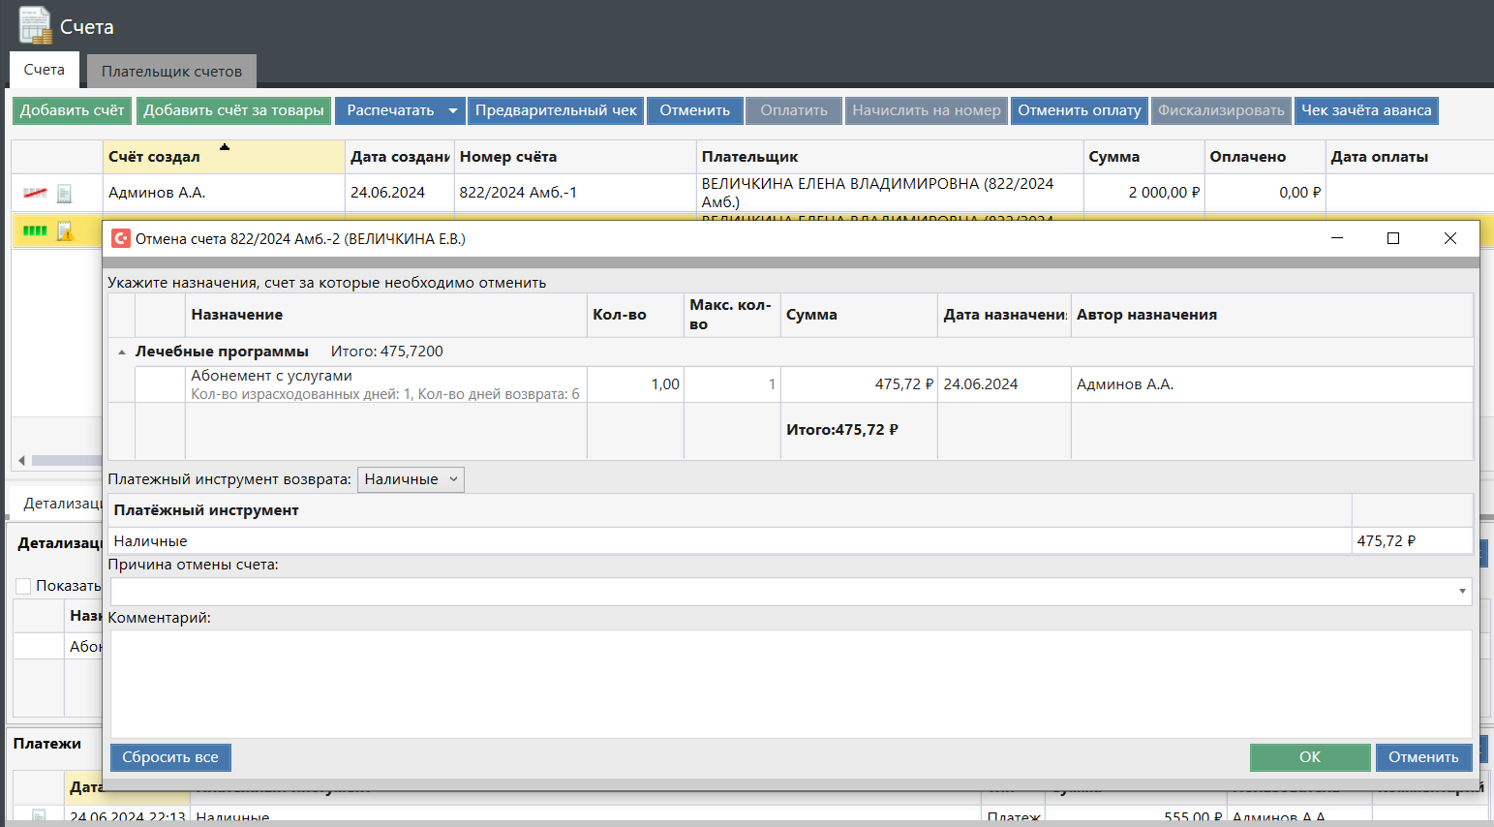This screenshot has height=827, width=1494.
Task: Click the Счета invoice icon in header
Action: coord(35,25)
